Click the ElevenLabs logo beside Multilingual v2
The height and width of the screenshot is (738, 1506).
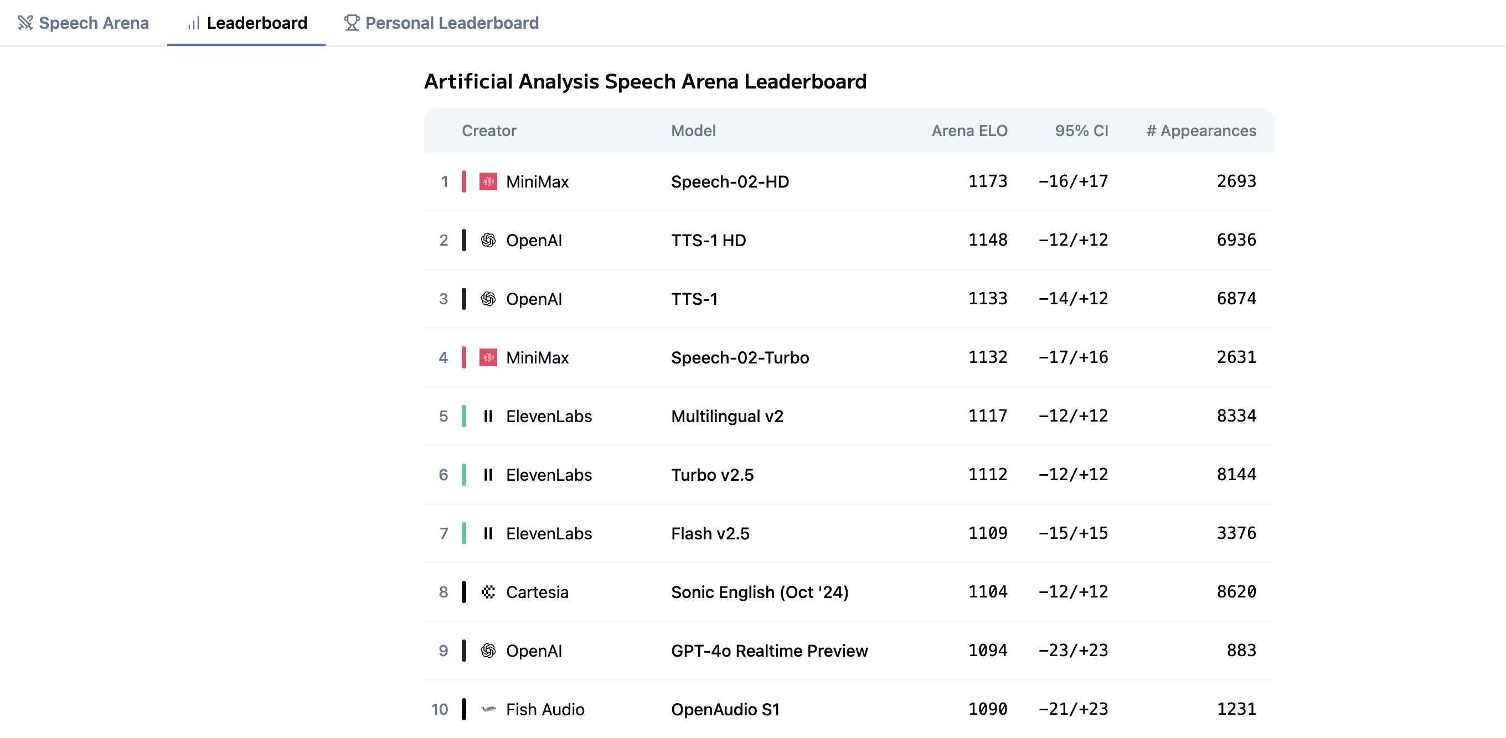click(x=488, y=416)
